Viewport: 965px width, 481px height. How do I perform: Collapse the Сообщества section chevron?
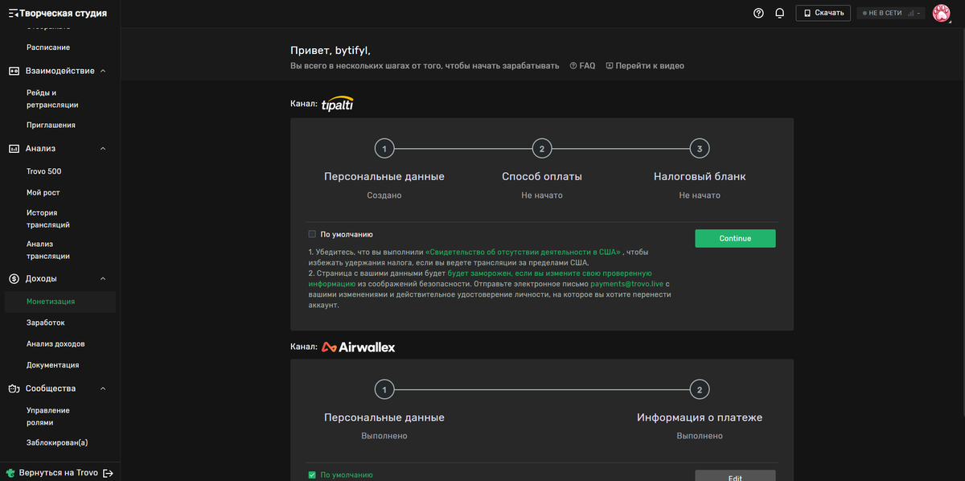click(103, 388)
